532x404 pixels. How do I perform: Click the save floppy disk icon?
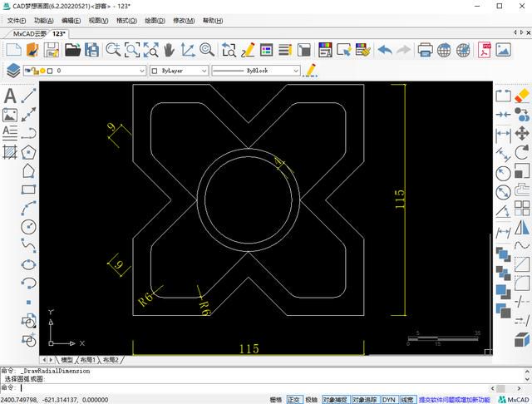(x=52, y=50)
